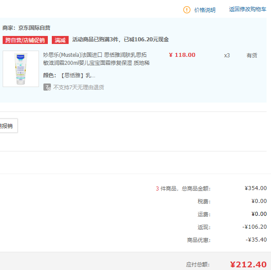Go back via 返回修改购物车 link

(248, 9)
